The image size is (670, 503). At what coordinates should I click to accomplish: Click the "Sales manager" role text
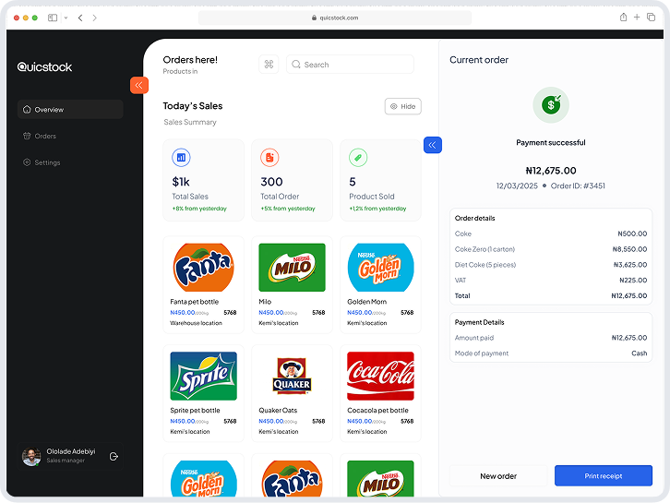coord(66,461)
